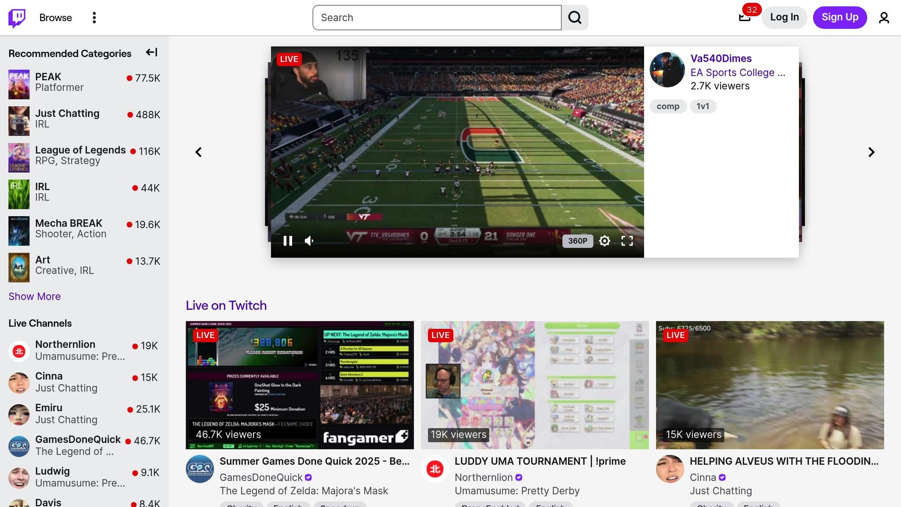Click the featured stream video frame
Screen dimensions: 901x507
pos(458,152)
